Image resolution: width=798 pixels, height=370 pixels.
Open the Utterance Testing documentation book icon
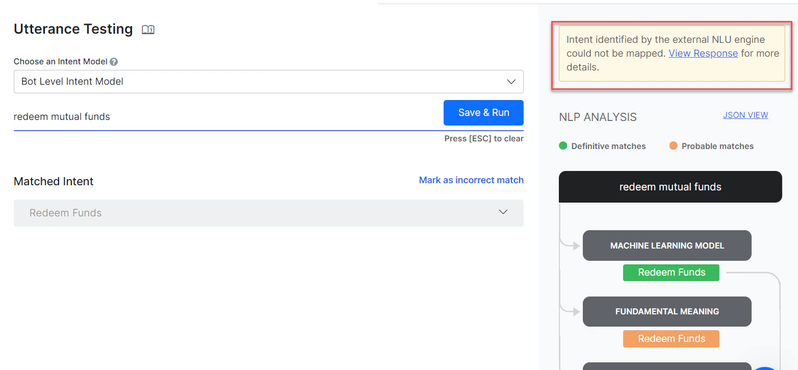(x=148, y=30)
